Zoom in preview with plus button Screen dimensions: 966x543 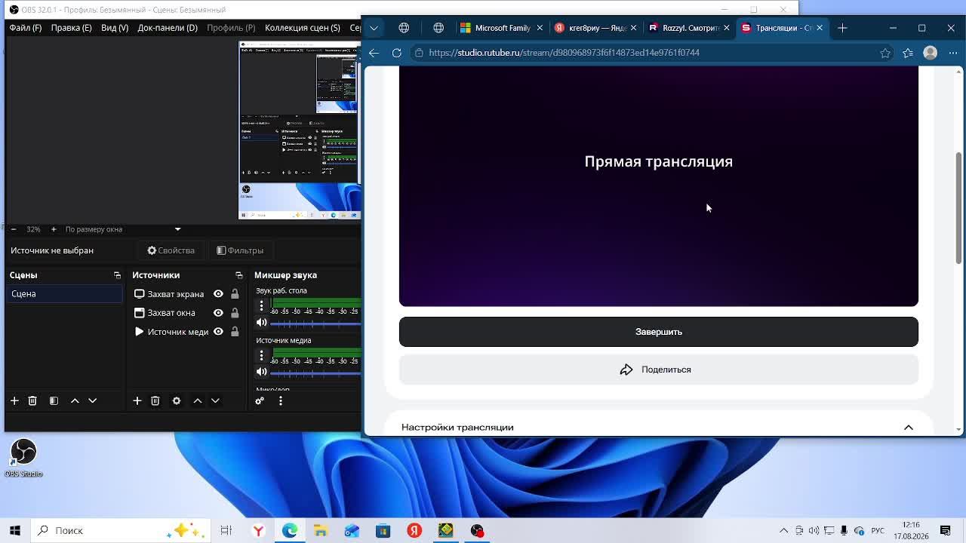[54, 229]
